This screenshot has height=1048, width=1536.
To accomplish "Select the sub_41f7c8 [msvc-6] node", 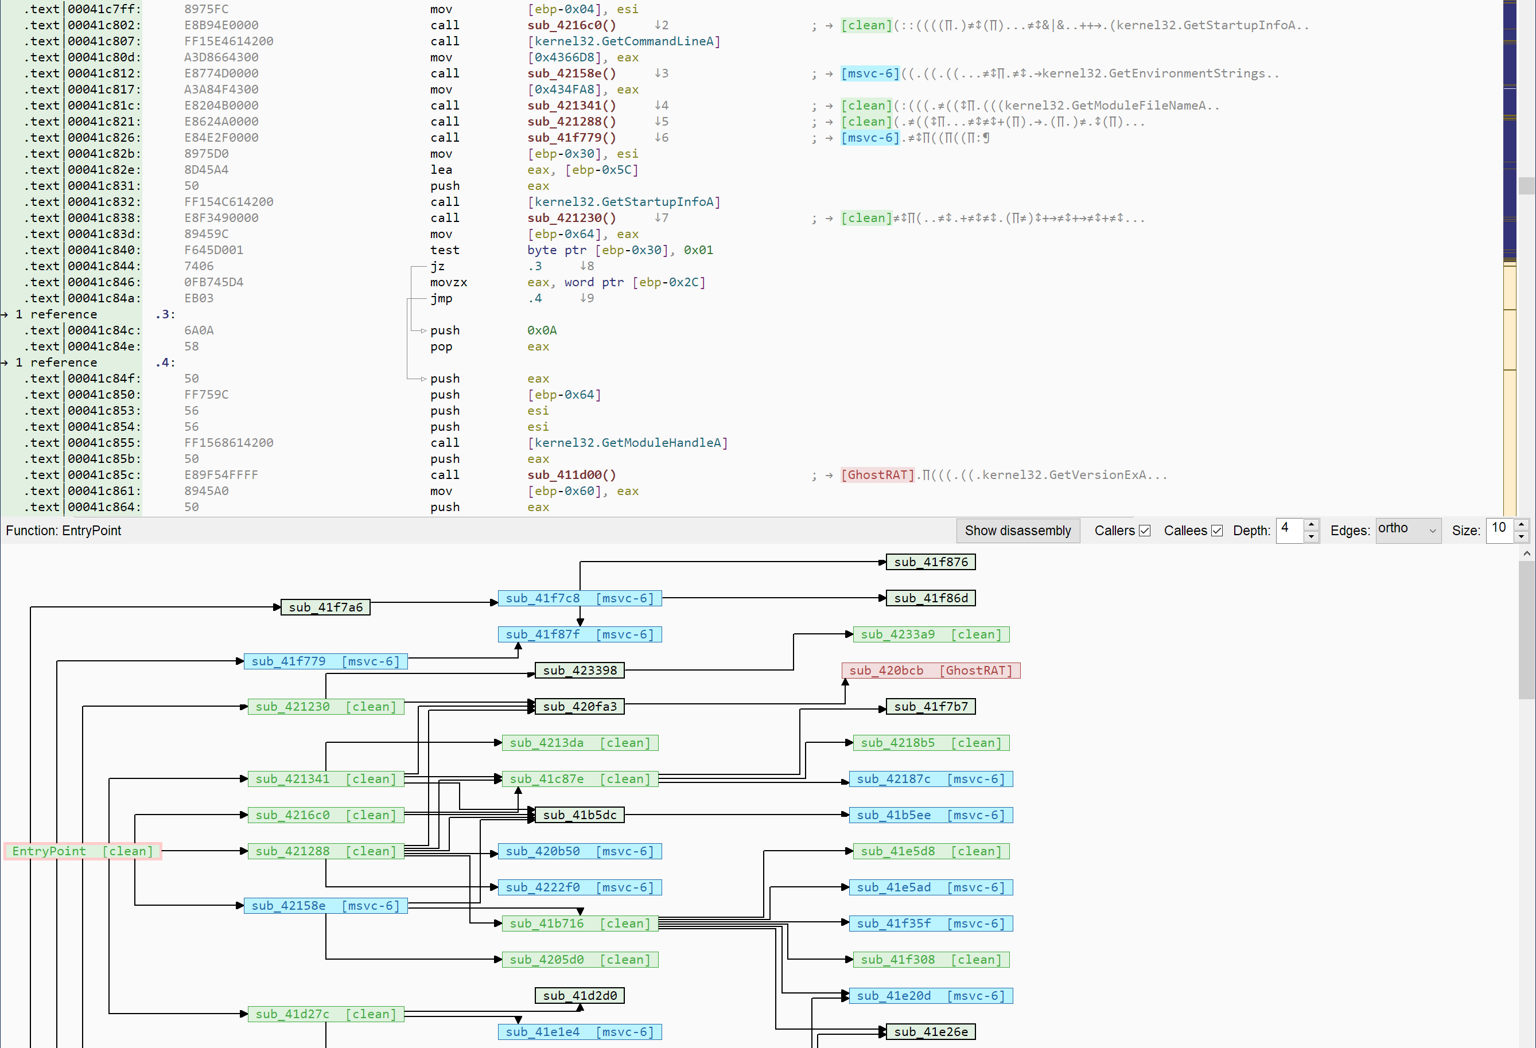I will [580, 598].
